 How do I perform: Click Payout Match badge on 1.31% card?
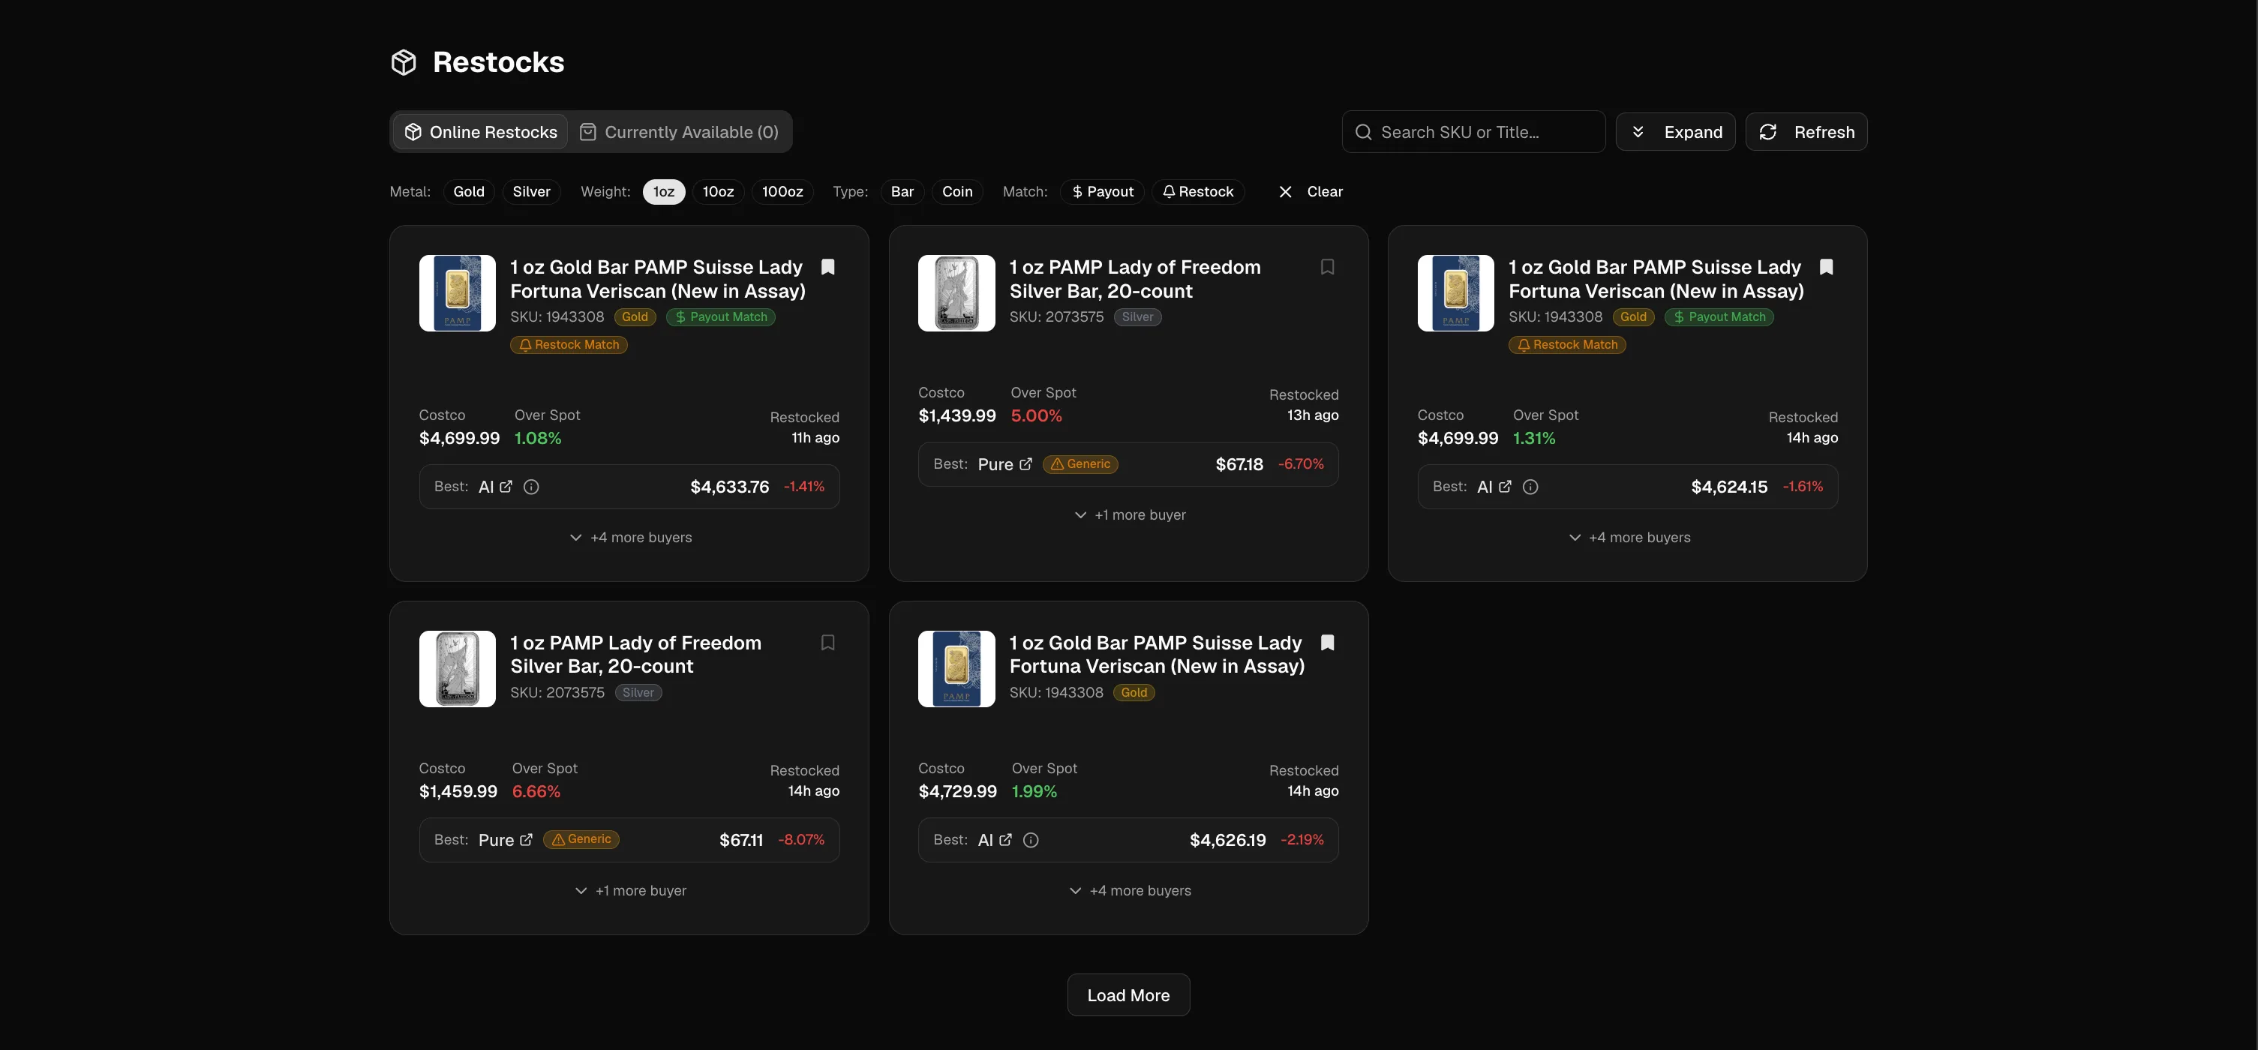click(1719, 317)
